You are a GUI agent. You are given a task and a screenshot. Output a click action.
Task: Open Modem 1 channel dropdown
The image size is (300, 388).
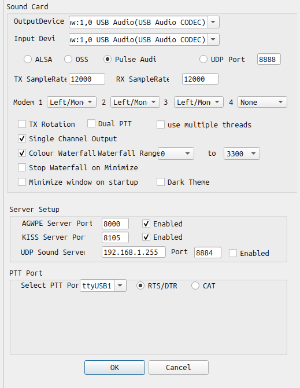click(72, 102)
